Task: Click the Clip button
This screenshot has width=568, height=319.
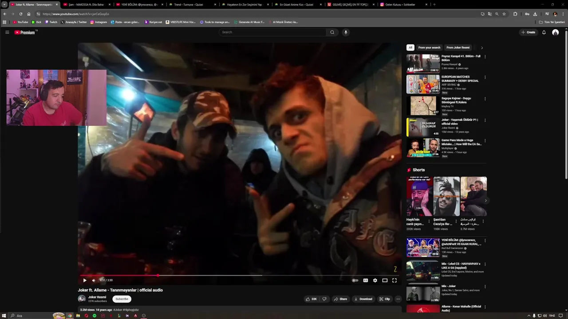Action: click(x=384, y=299)
